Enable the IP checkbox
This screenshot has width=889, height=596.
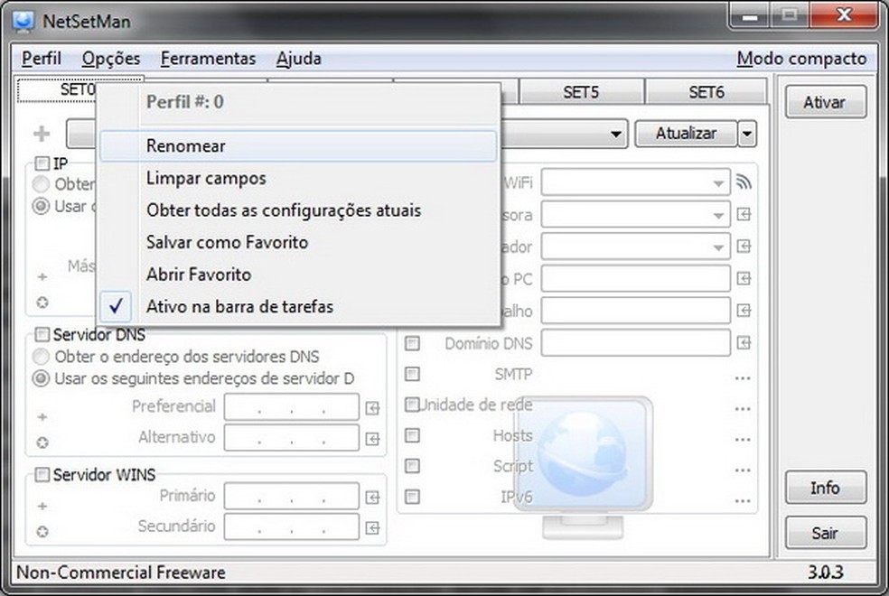[42, 163]
